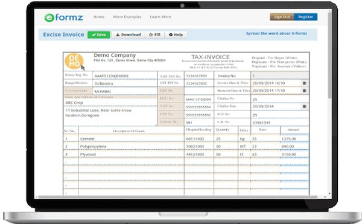The image size is (362, 224).
Task: Edit the consignee address 11 Industrial Lane
Action: pyautogui.click(x=110, y=116)
